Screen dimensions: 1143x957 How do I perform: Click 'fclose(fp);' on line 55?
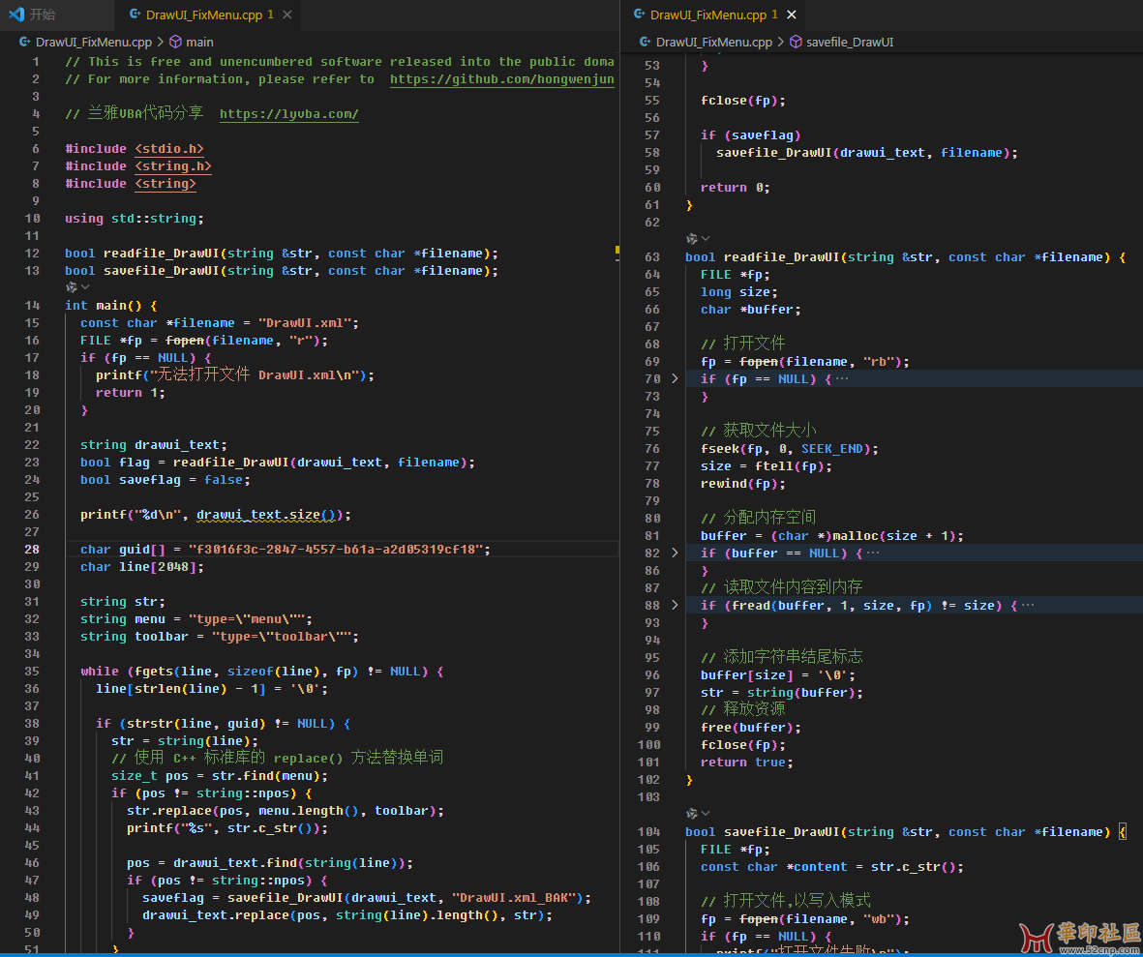click(742, 101)
